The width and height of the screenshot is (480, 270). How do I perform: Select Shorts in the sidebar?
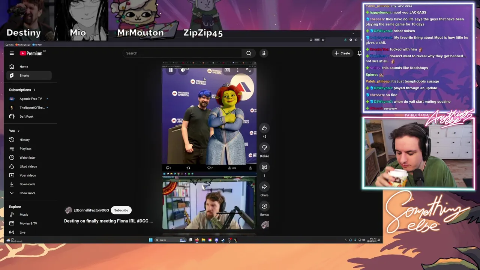click(29, 76)
